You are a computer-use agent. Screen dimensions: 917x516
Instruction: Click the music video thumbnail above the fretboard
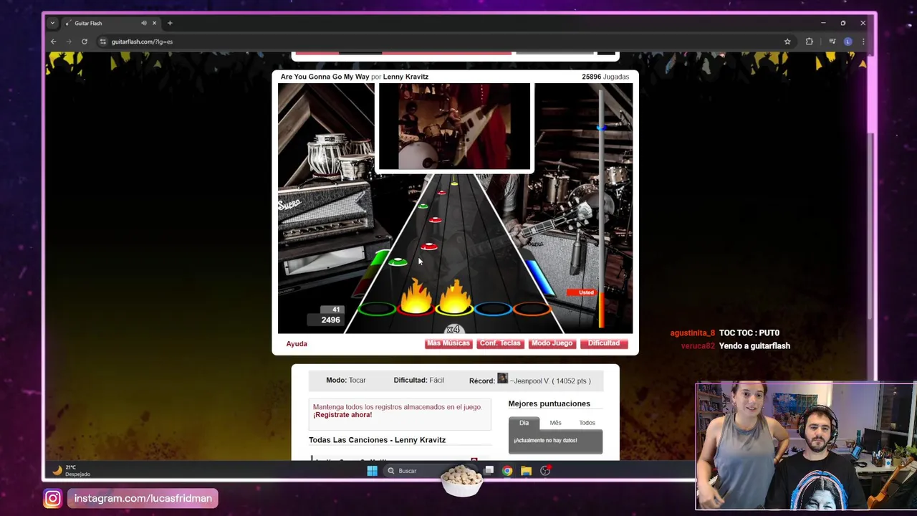pyautogui.click(x=454, y=127)
